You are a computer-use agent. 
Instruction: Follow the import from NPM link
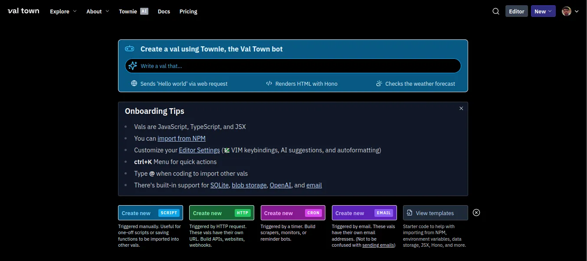coord(181,139)
